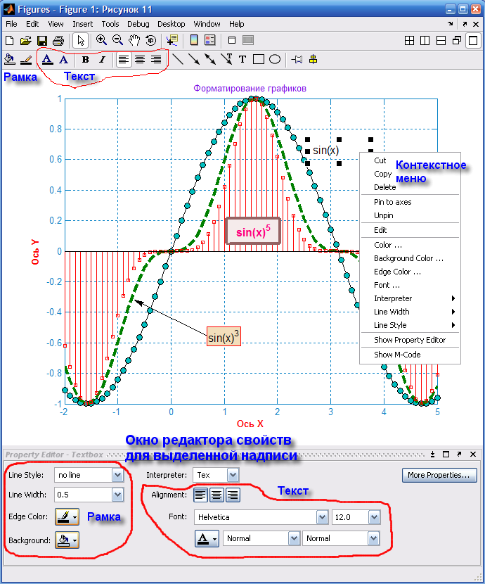The image size is (485, 584).
Task: Choose Pin to axes in context menu
Action: pyautogui.click(x=410, y=202)
